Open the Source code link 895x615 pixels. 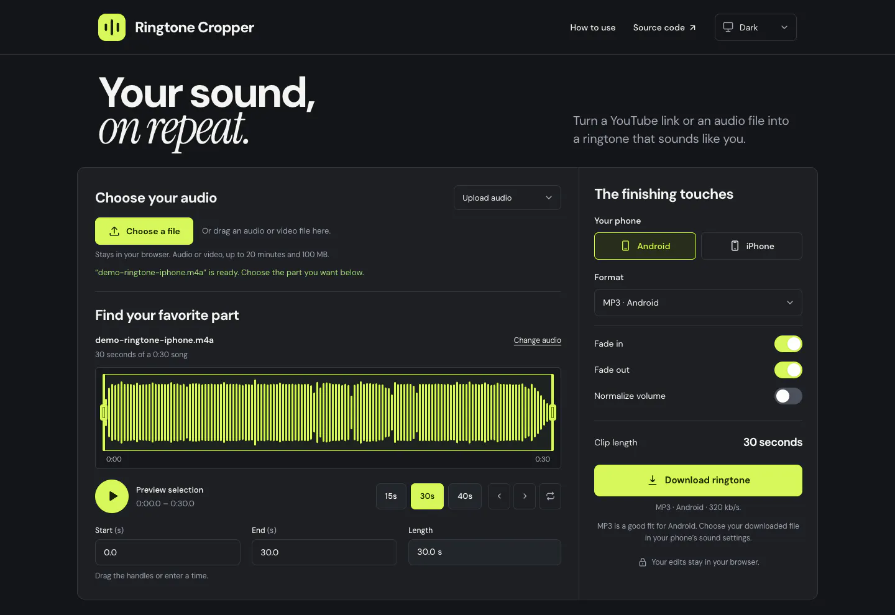(x=664, y=27)
